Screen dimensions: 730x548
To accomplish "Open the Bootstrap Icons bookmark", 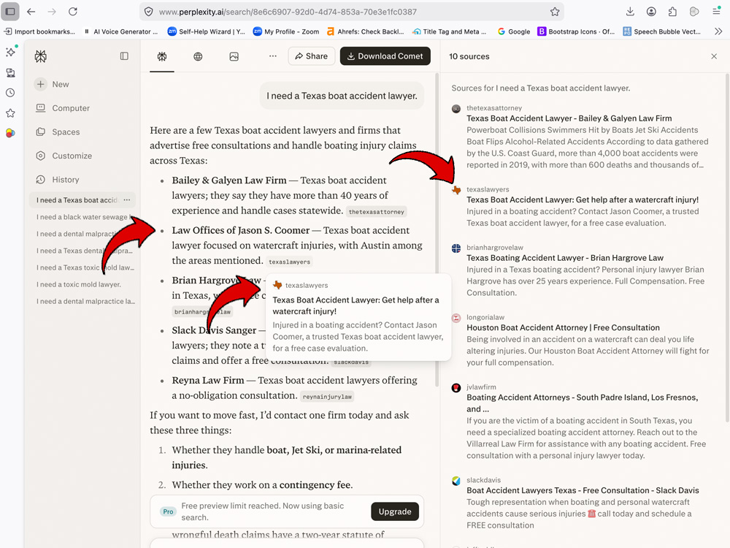I will click(576, 31).
